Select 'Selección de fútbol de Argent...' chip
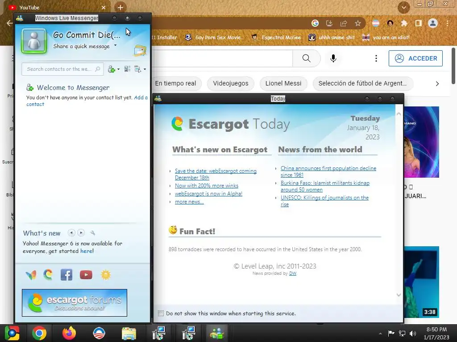Viewport: 457px width, 342px height. click(362, 83)
